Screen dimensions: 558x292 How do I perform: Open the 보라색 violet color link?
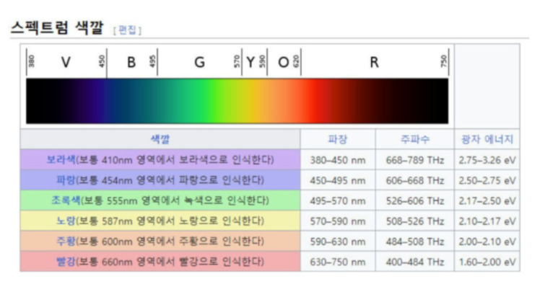(x=61, y=159)
